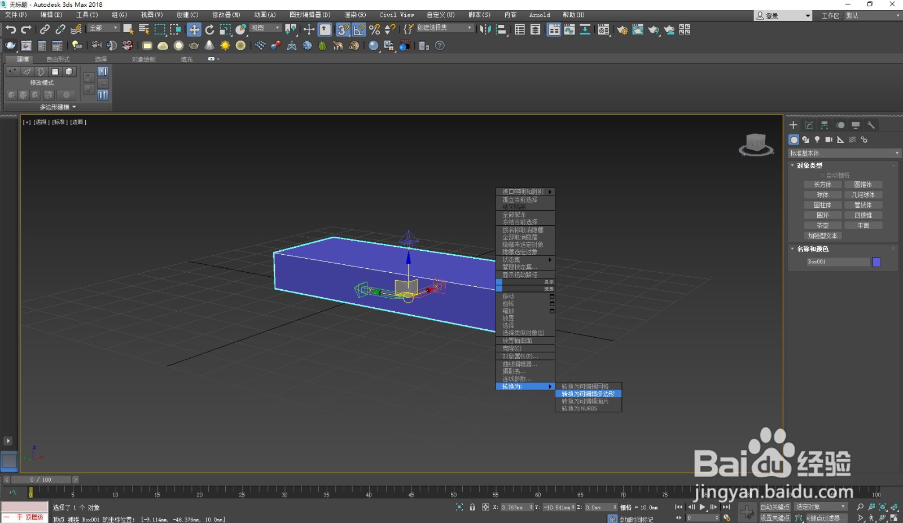903x523 pixels.
Task: Click the 球体 sphere button
Action: (822, 195)
